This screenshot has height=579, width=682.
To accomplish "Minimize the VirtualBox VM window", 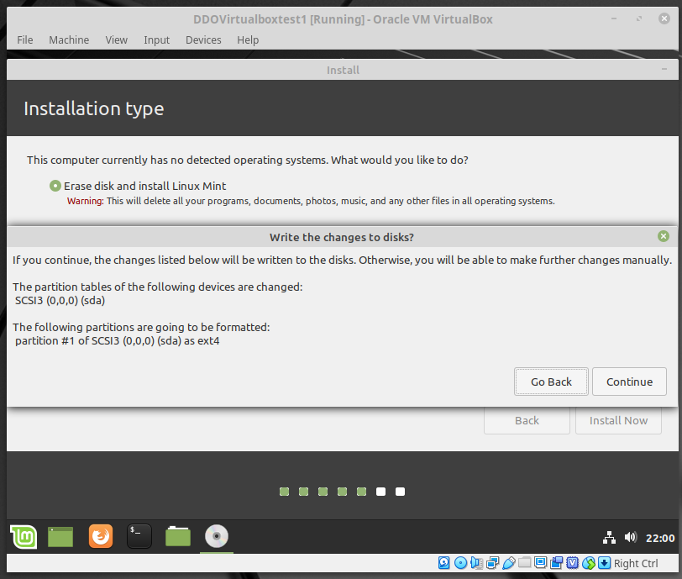I will tap(614, 18).
